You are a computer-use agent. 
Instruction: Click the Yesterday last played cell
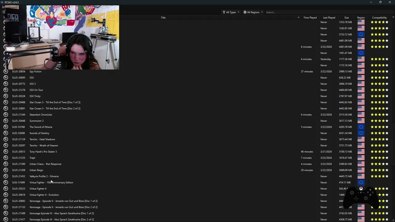click(x=326, y=59)
